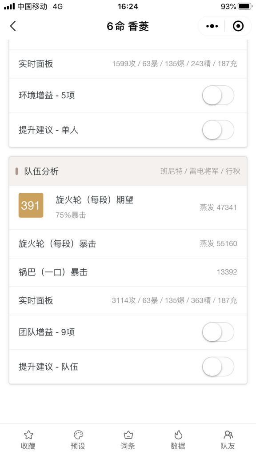This screenshot has height=455, width=256.
Task: Tap the 词条 badge icon
Action: [x=128, y=439]
